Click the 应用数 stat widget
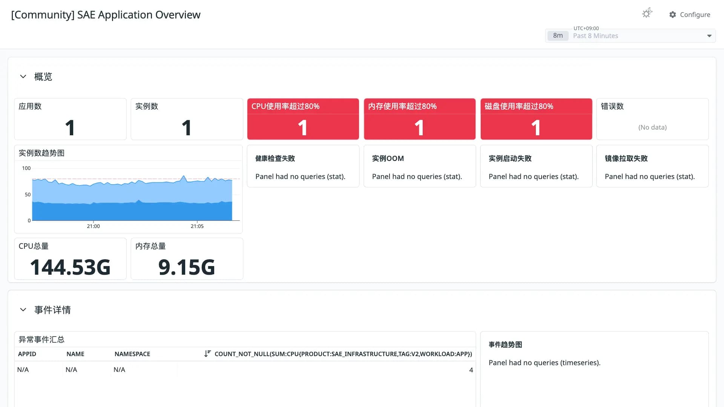 pyautogui.click(x=71, y=119)
